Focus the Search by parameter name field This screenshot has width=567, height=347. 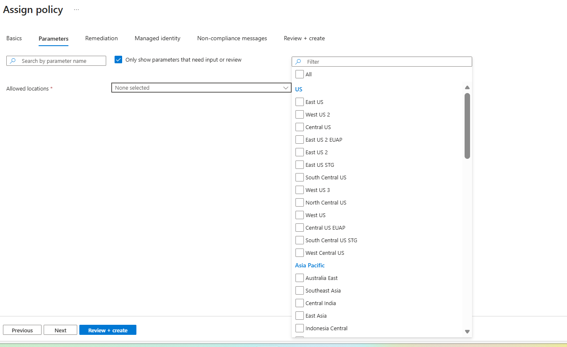point(56,61)
